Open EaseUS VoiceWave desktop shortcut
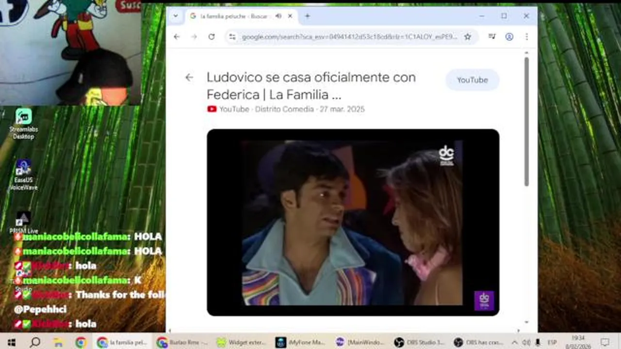621x349 pixels. click(x=23, y=175)
